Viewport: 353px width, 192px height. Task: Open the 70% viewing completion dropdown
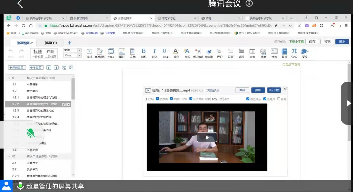[x=221, y=99]
